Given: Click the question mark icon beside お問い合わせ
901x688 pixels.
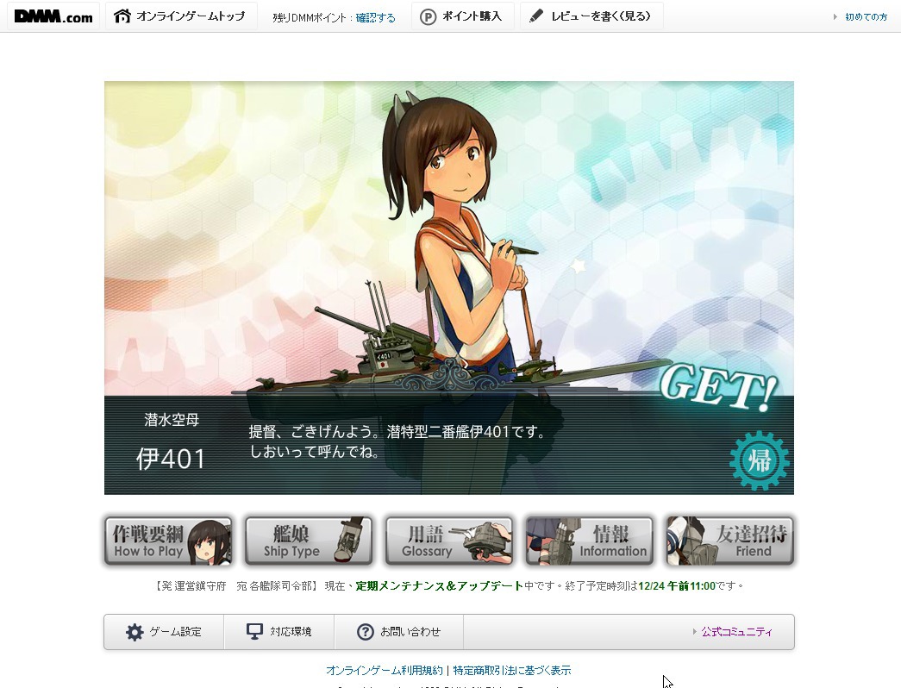Looking at the screenshot, I should click(366, 632).
